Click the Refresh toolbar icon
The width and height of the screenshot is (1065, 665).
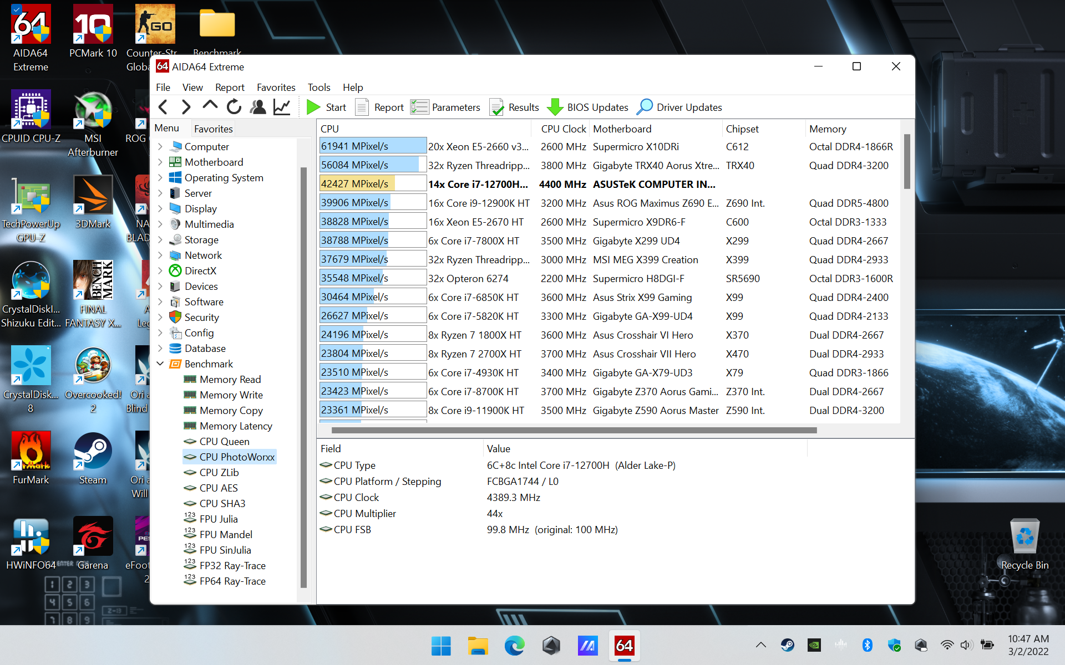pos(234,107)
